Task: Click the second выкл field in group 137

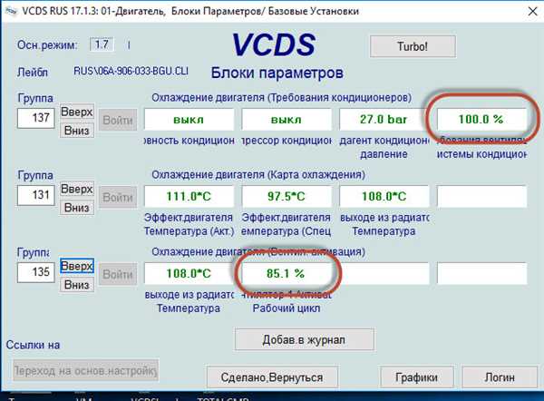Action: coord(287,119)
